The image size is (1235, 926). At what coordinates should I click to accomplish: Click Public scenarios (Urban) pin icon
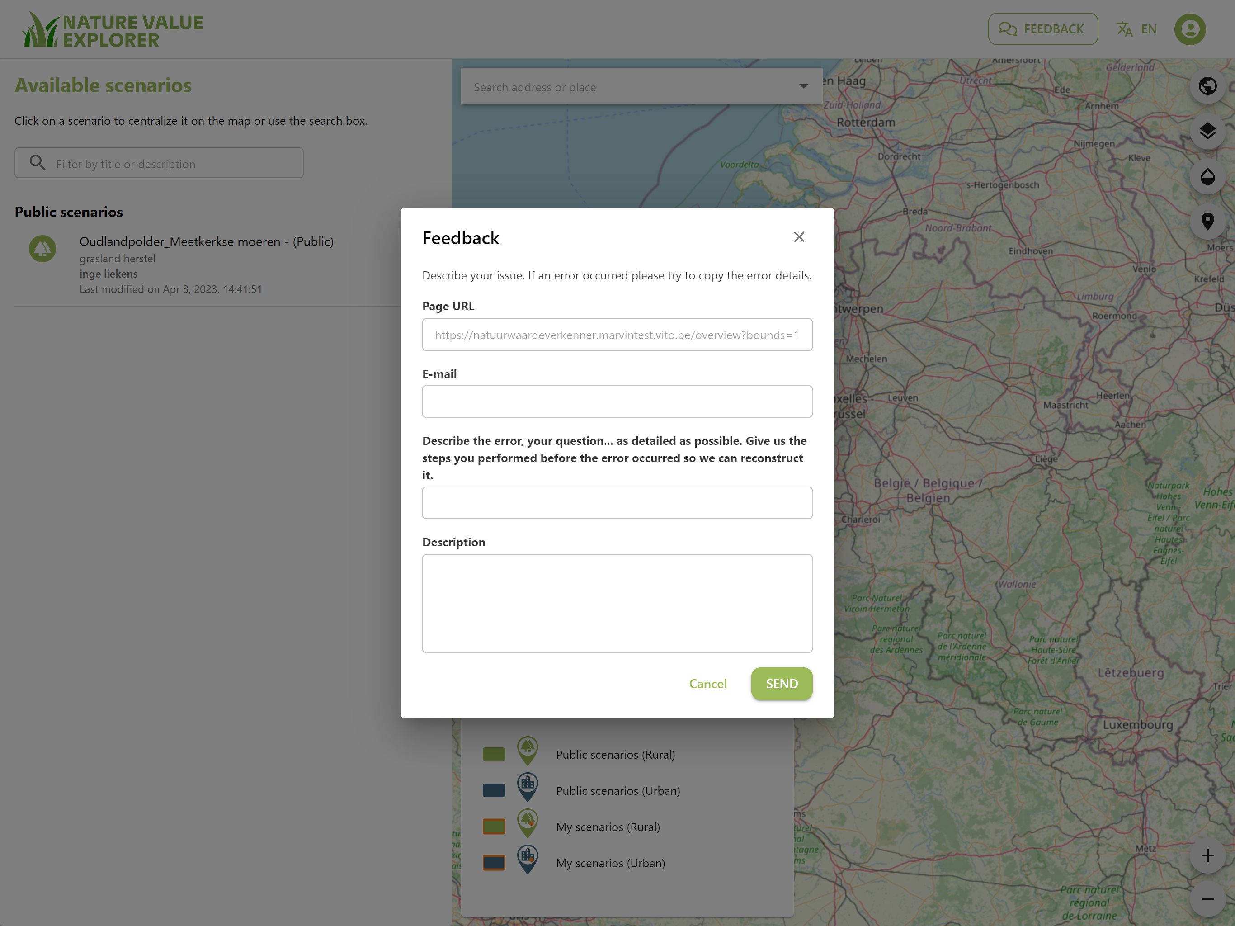click(x=527, y=787)
